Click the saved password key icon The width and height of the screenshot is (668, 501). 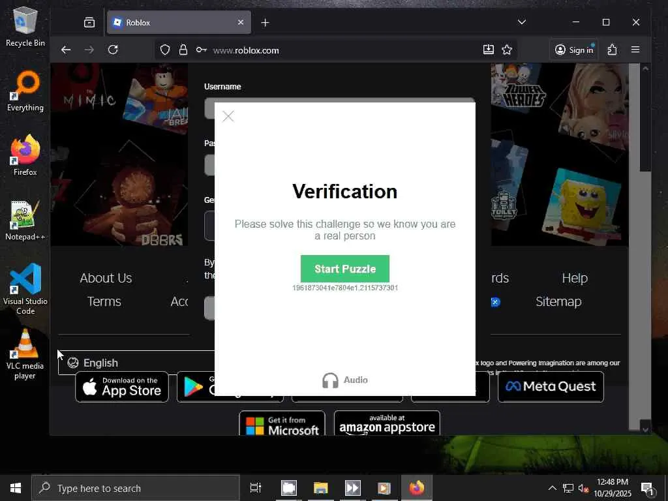pos(201,50)
